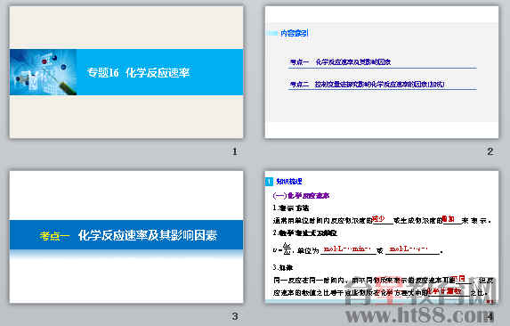Click slide number 3 label
The height and width of the screenshot is (326, 510).
[x=234, y=316]
